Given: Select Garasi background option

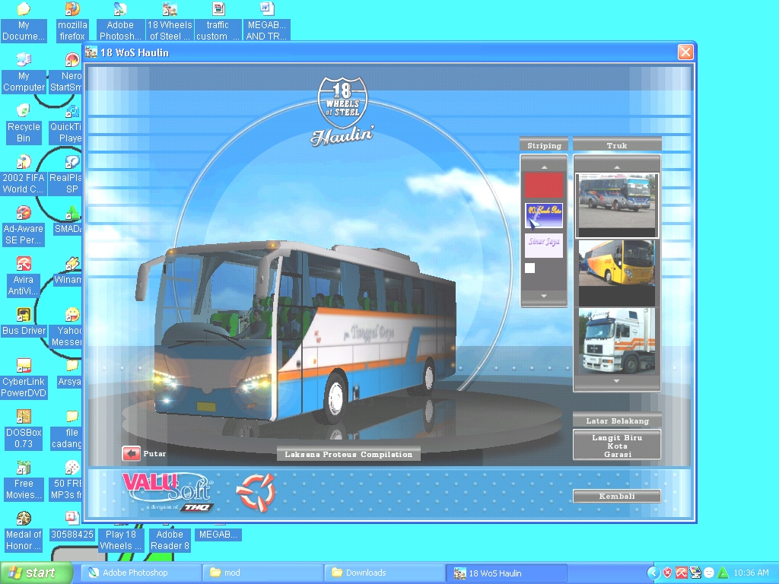Looking at the screenshot, I should (x=618, y=455).
